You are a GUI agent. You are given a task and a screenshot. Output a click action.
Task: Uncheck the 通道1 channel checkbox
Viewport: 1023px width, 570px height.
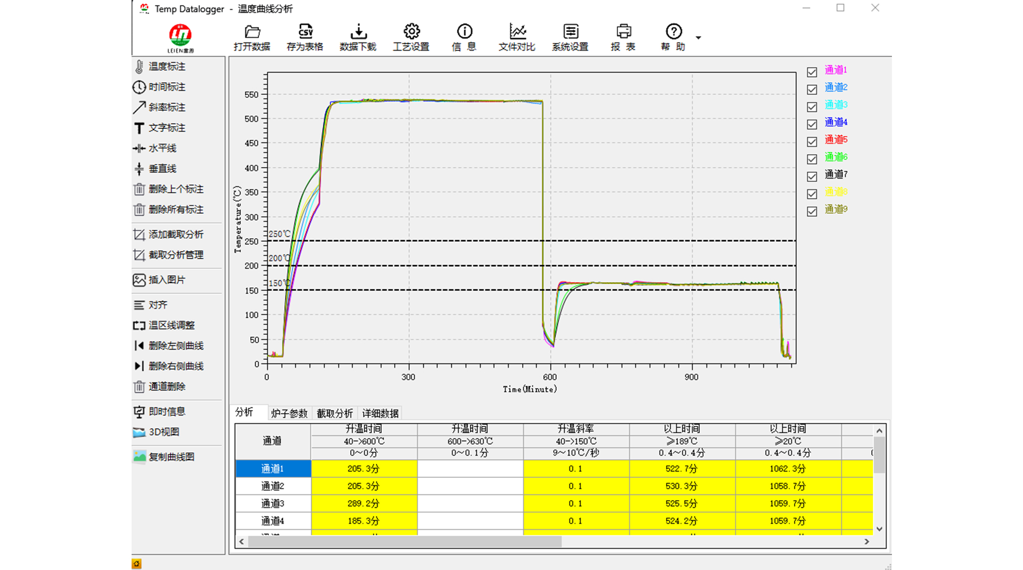click(x=812, y=72)
